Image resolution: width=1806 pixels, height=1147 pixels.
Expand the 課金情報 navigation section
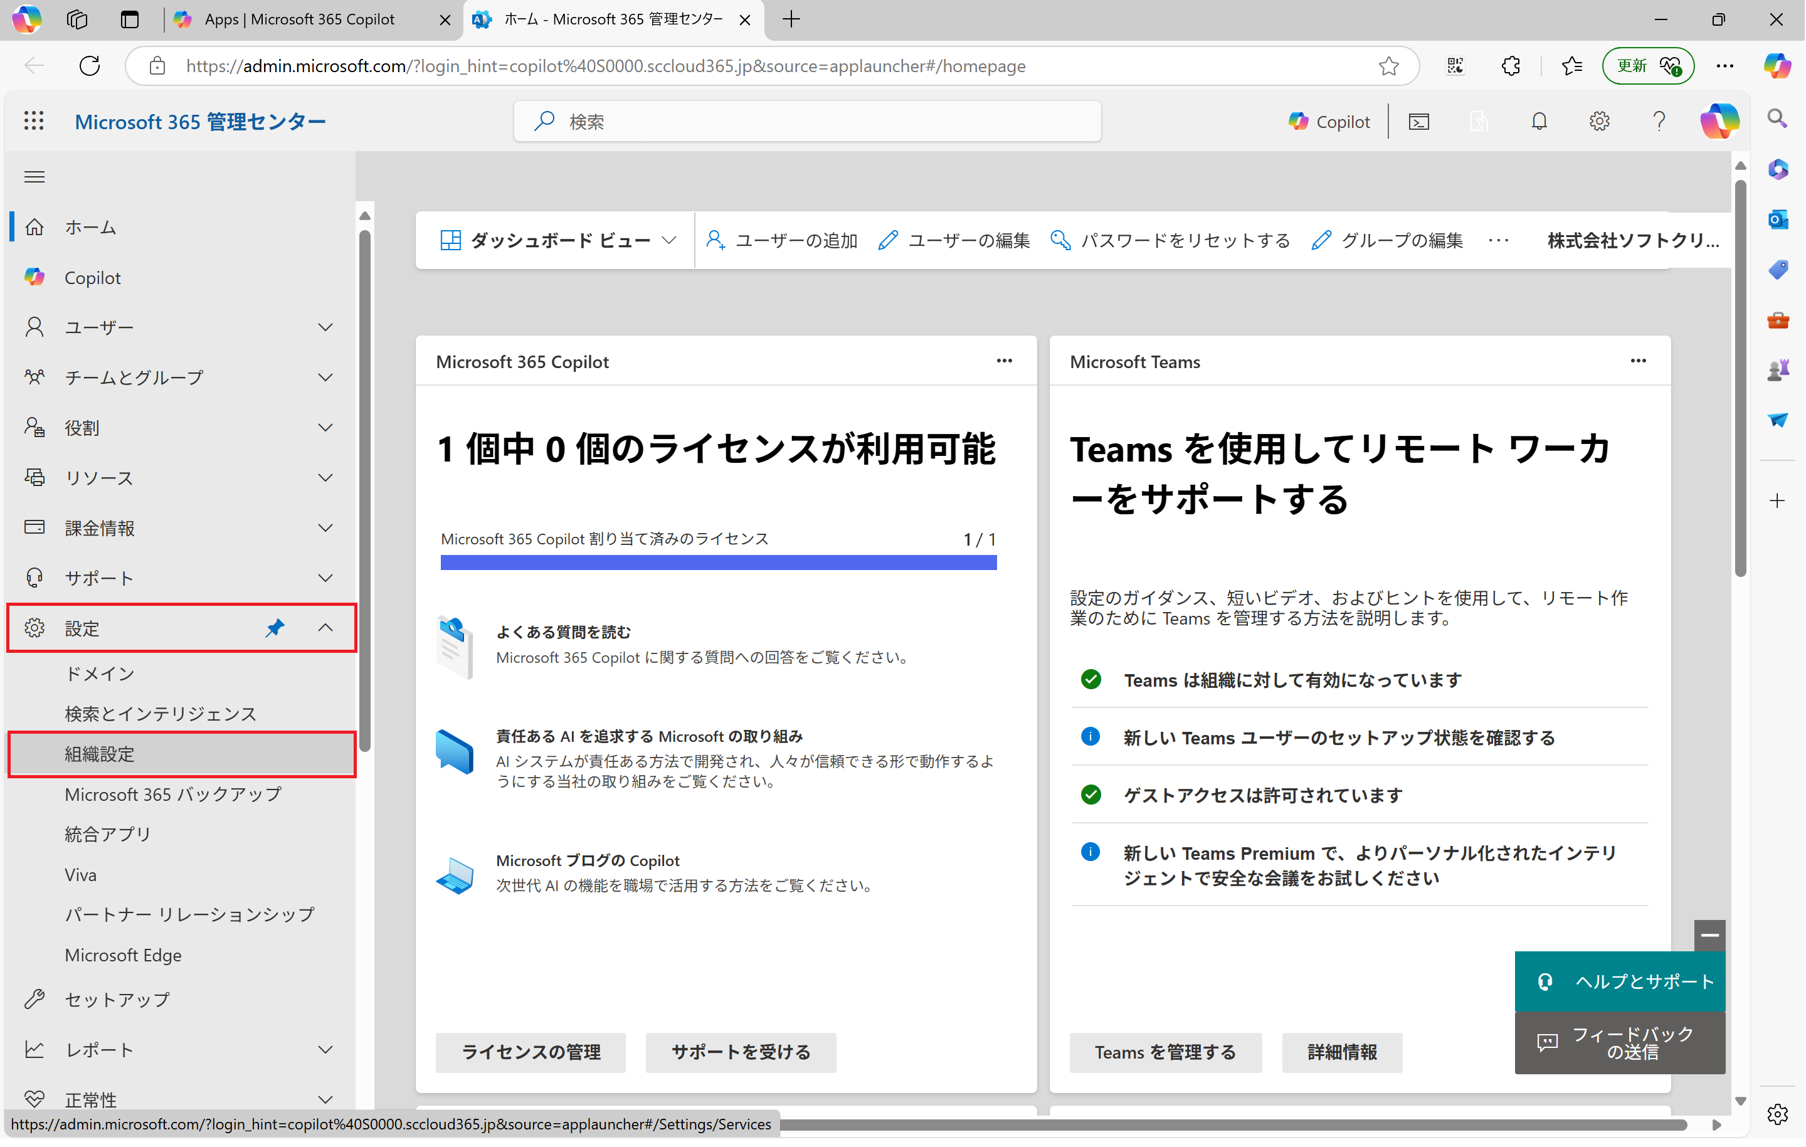tap(325, 528)
